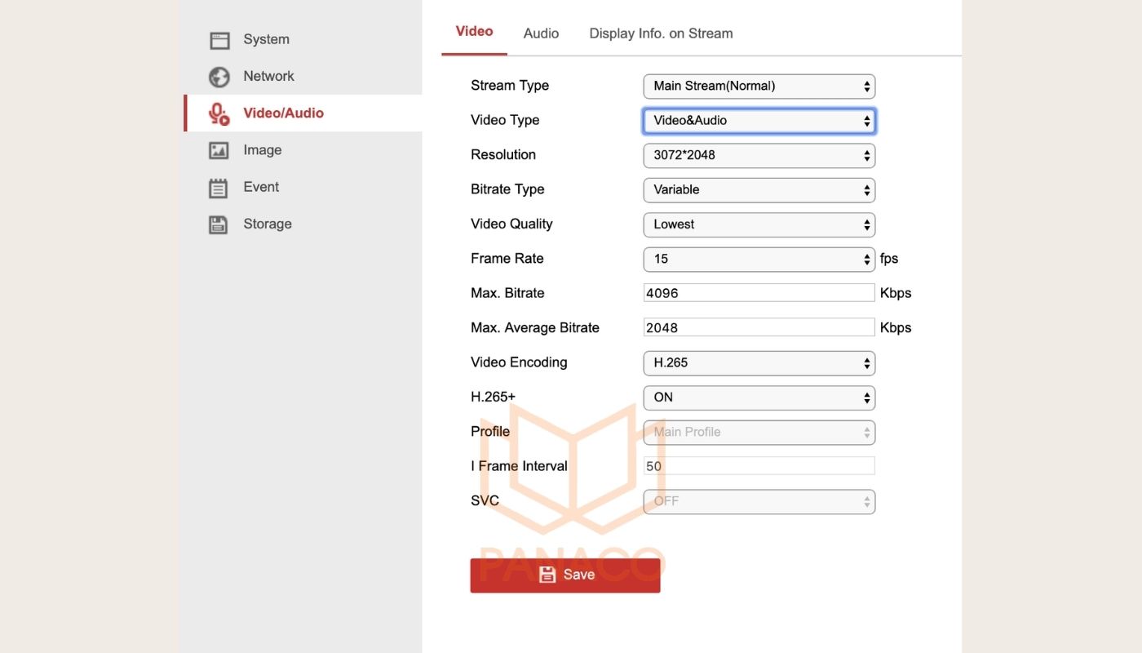The image size is (1142, 653).
Task: Change the Bitrate Type from Variable
Action: coord(759,190)
